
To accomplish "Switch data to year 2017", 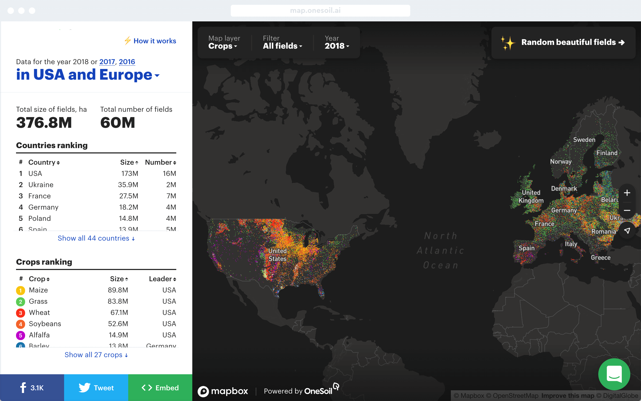I will click(x=107, y=62).
